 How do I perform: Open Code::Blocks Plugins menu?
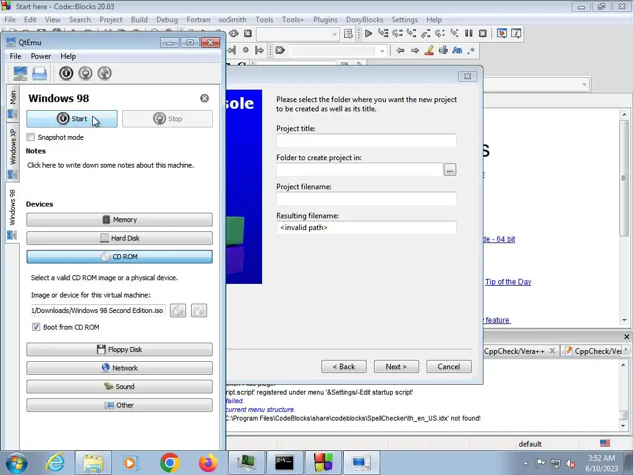325,20
